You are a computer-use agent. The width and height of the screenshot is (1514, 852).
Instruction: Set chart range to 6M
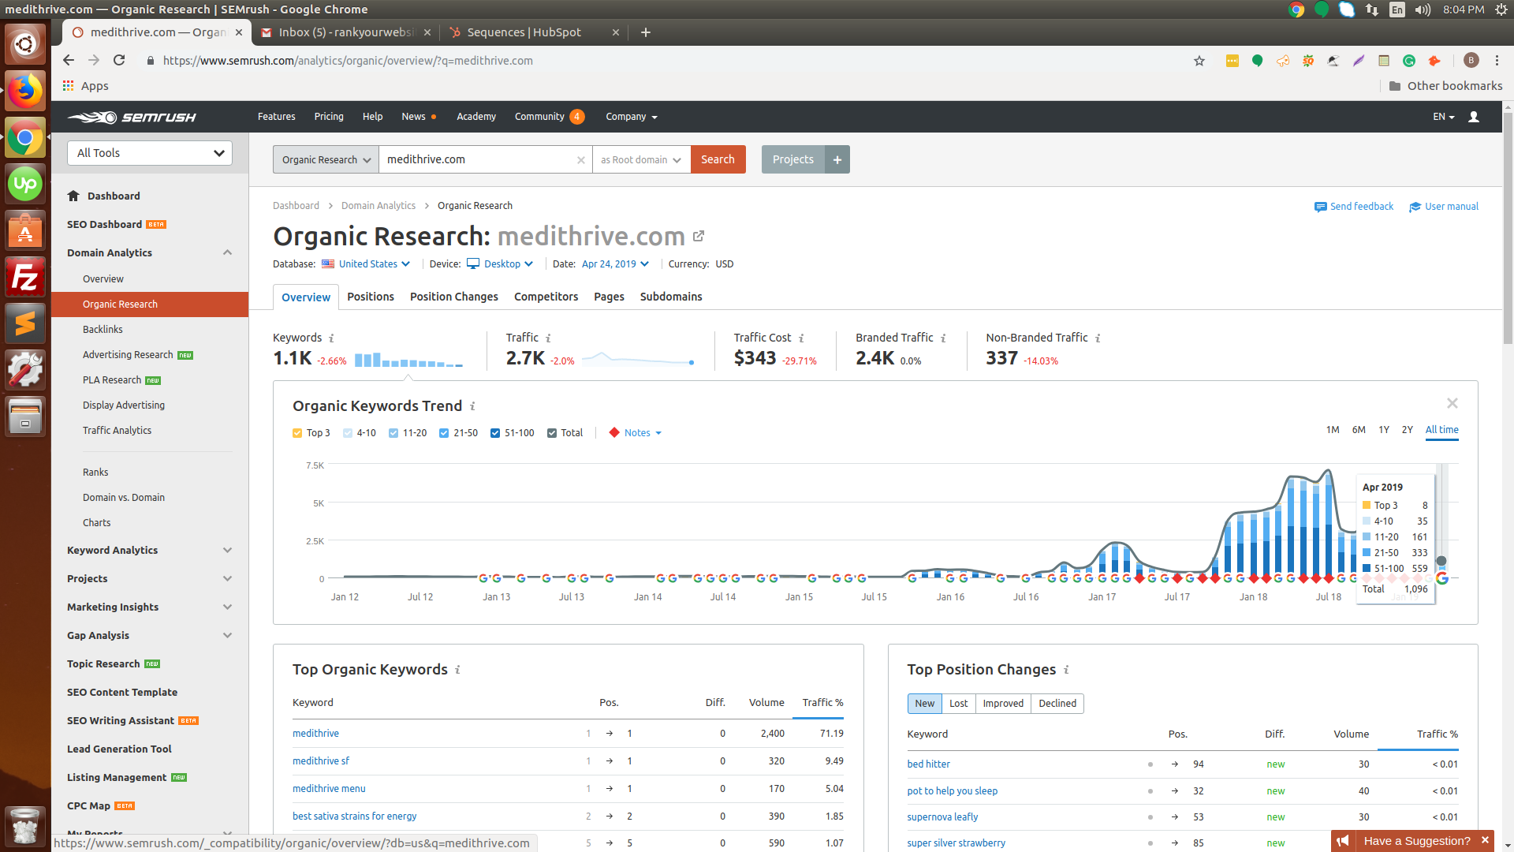point(1359,430)
